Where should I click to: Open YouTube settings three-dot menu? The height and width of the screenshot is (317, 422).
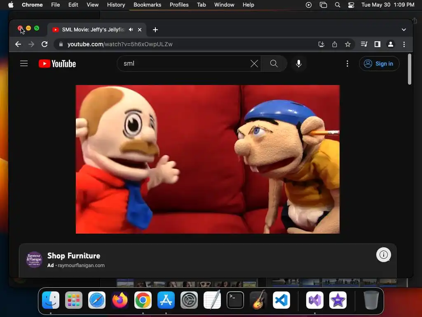tap(347, 64)
